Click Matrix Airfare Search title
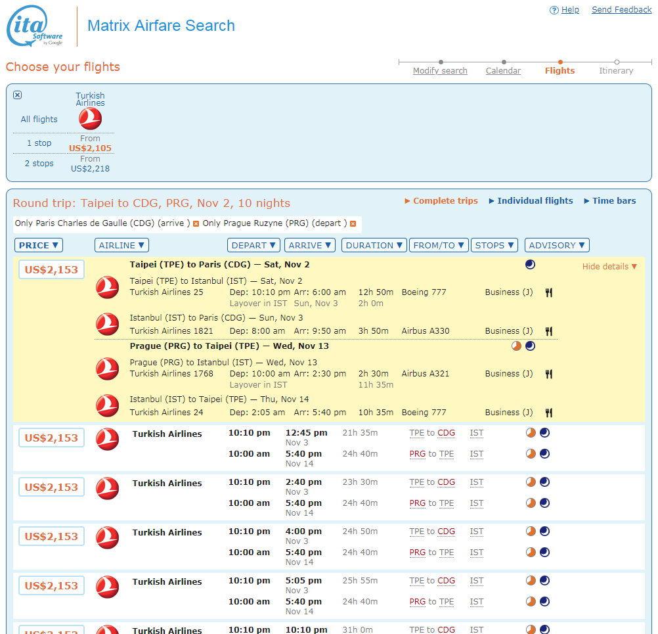 coord(161,26)
